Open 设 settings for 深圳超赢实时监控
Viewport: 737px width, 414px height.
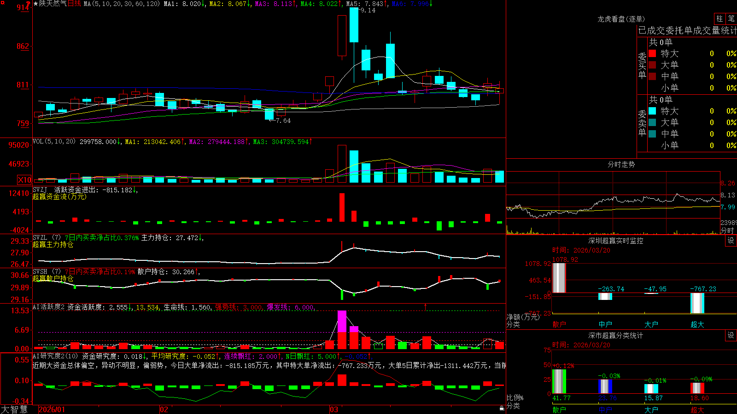coord(731,241)
